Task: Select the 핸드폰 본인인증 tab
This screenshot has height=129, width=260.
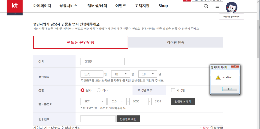Action: [81, 42]
